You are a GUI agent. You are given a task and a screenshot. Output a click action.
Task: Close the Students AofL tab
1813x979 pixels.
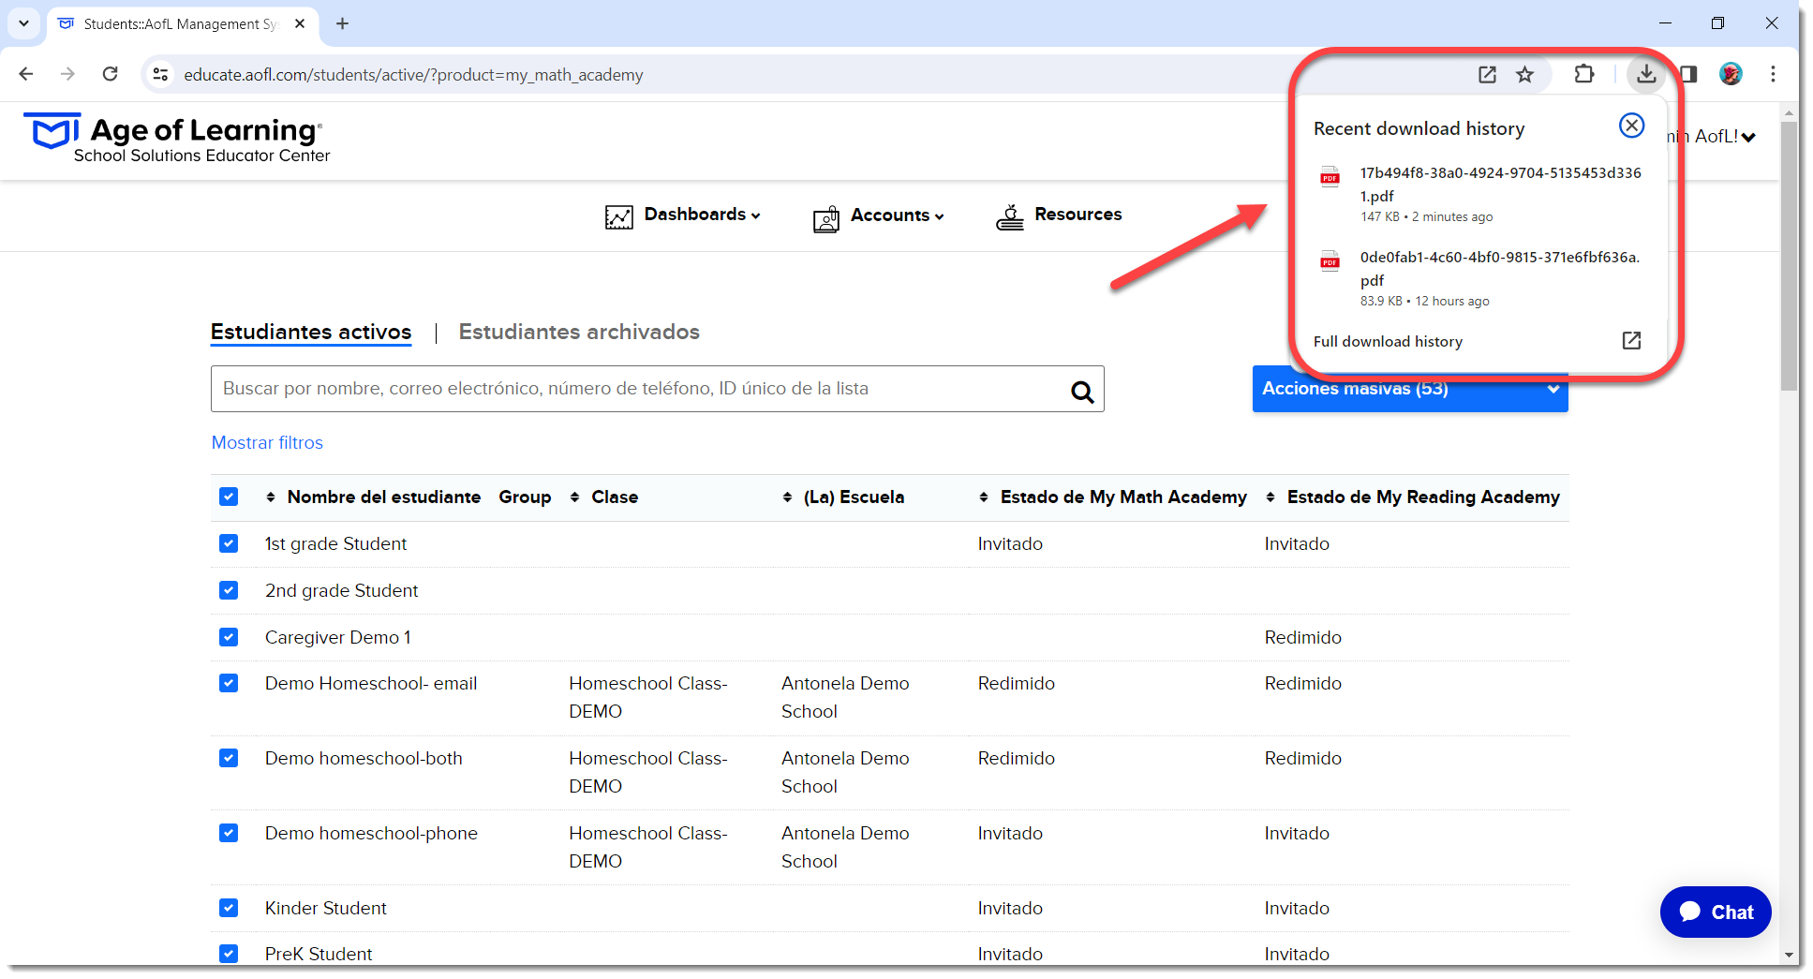pyautogui.click(x=300, y=23)
